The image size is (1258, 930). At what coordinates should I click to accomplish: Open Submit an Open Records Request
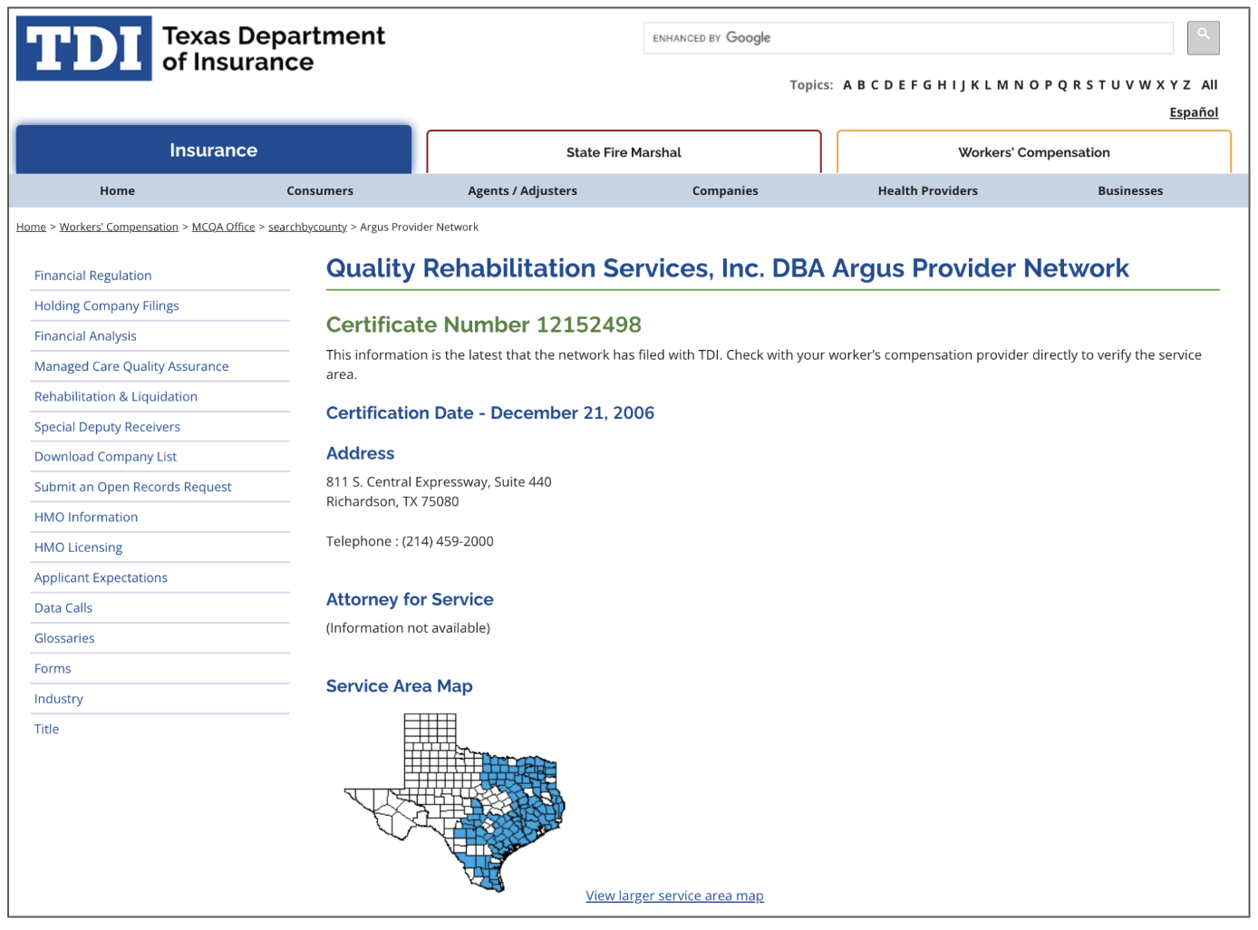133,487
